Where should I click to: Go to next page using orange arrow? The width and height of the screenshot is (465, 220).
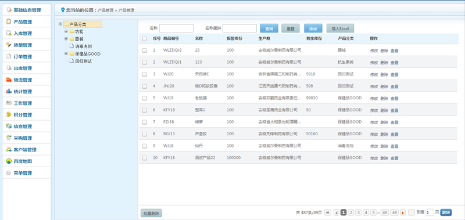pos(403,212)
